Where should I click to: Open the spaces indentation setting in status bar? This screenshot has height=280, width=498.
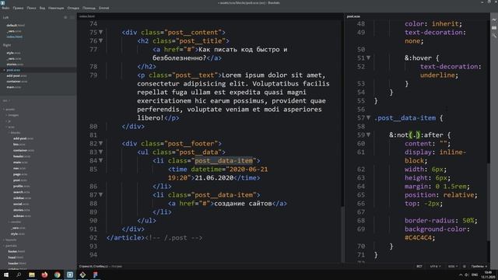tap(479, 266)
